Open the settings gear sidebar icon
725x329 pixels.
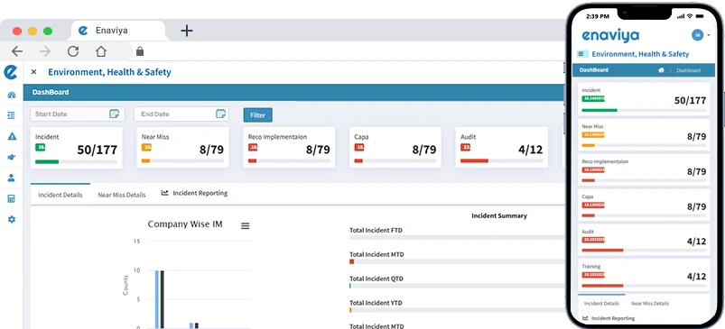12,220
